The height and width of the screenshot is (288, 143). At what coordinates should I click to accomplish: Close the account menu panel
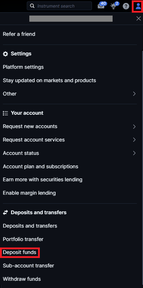tap(138, 18)
